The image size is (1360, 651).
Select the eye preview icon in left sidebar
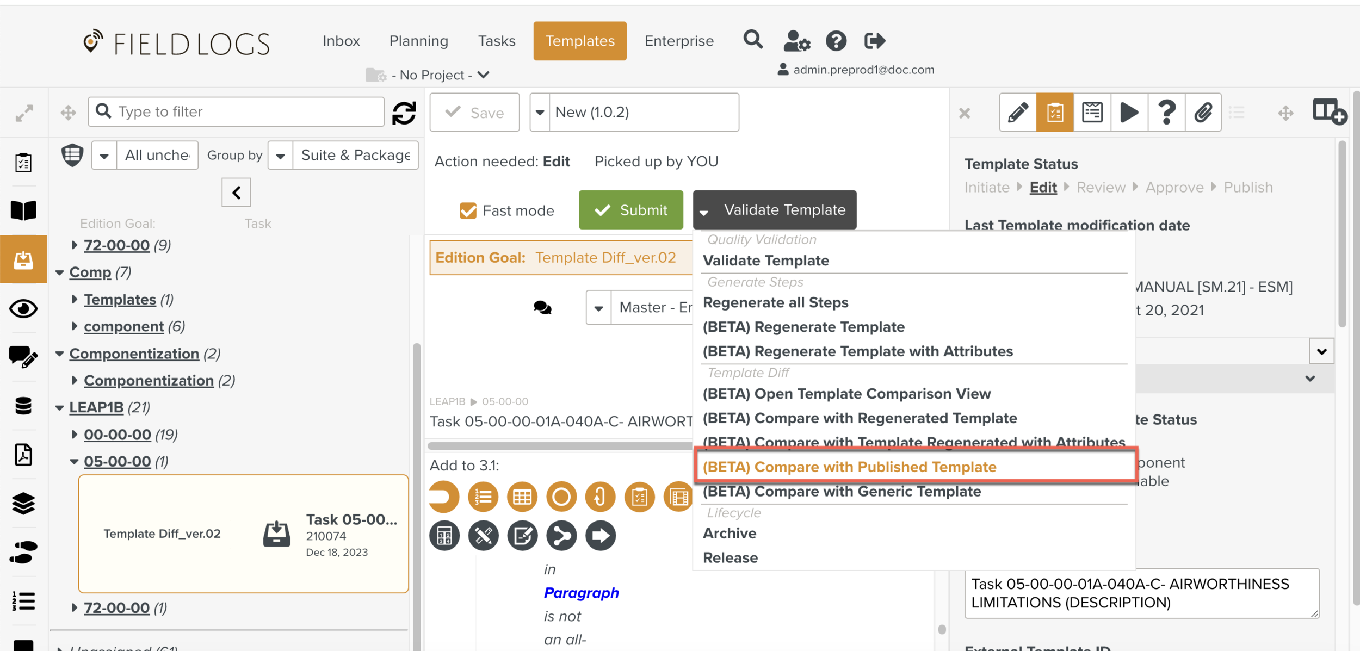pos(23,309)
